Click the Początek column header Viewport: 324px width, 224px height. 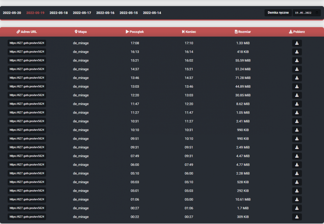(x=135, y=32)
